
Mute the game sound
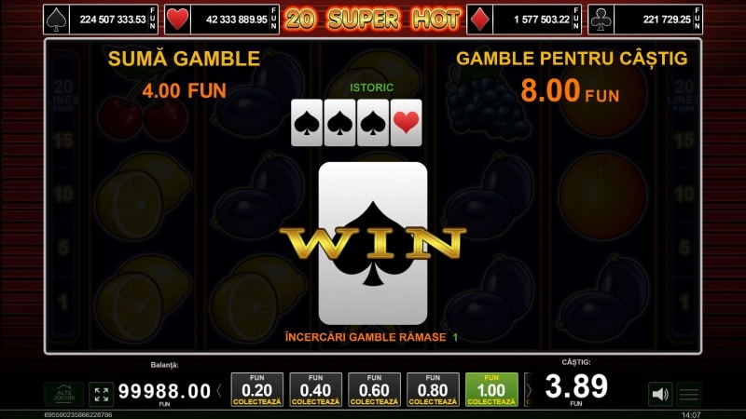(660, 394)
